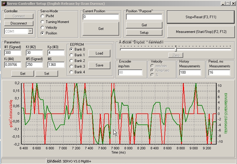Choose EEPROM Bank 4
Screen dimensions: 237x164
coord(72,72)
